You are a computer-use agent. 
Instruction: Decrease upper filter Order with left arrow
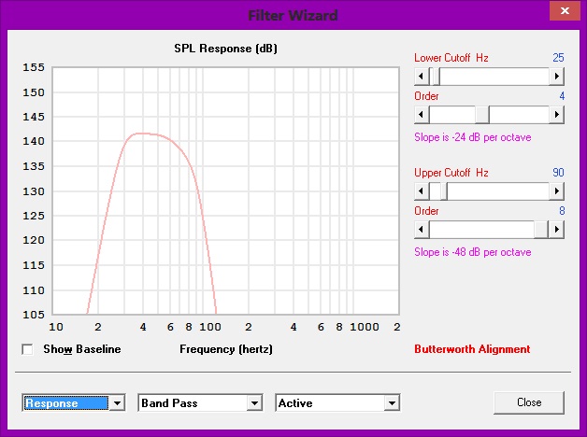(422, 229)
